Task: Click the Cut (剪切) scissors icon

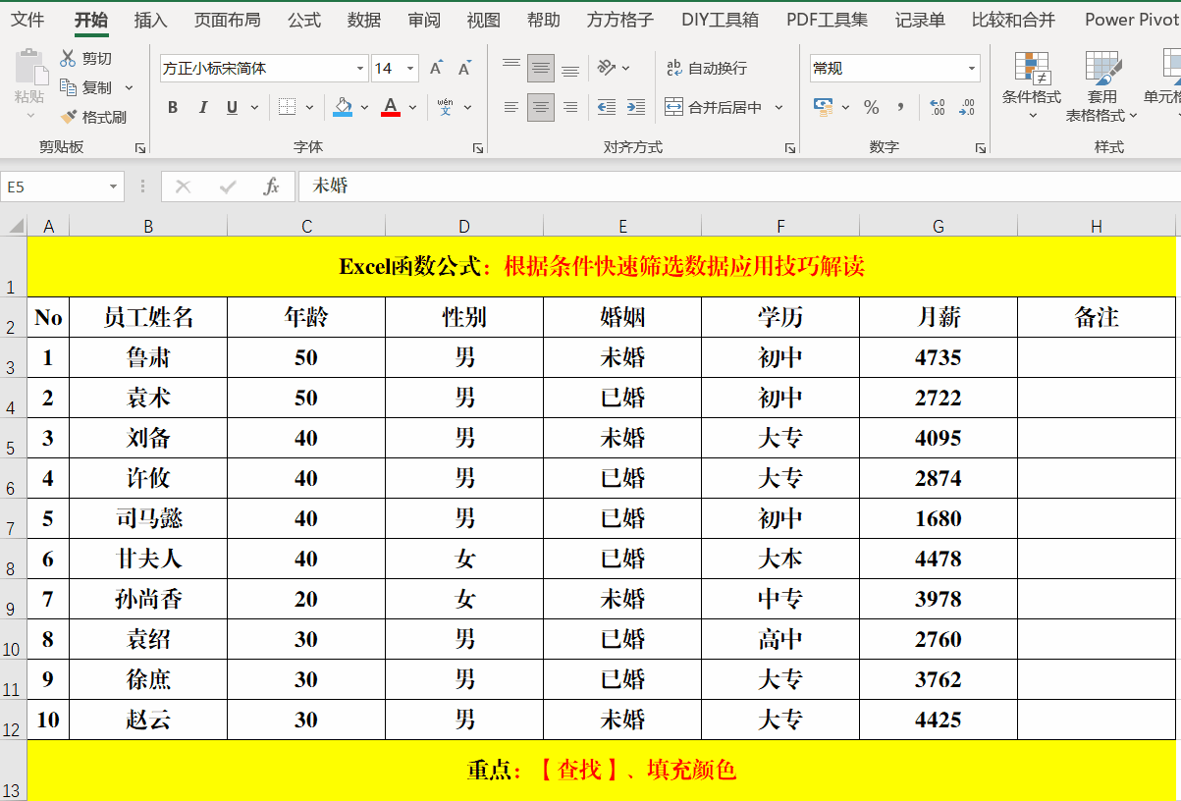Action: [69, 59]
